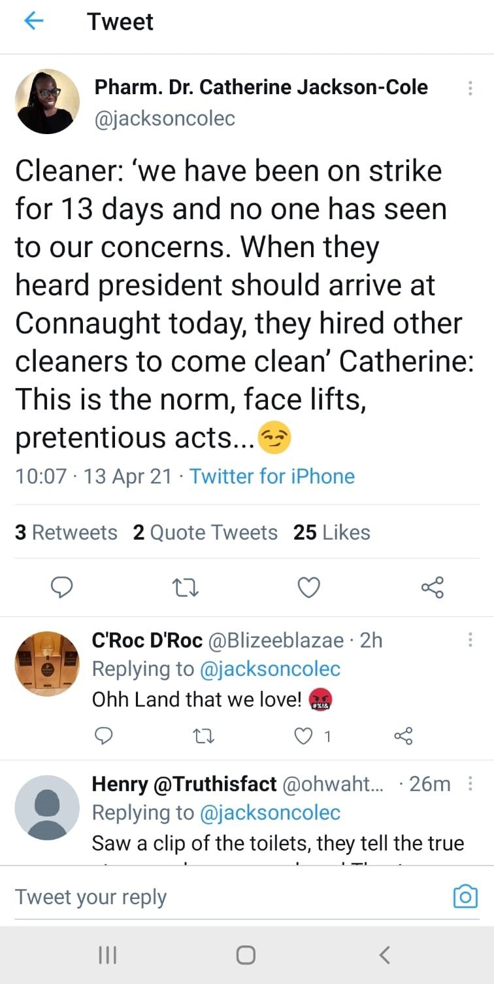Share C'Roc D'Roc's reply

[402, 737]
